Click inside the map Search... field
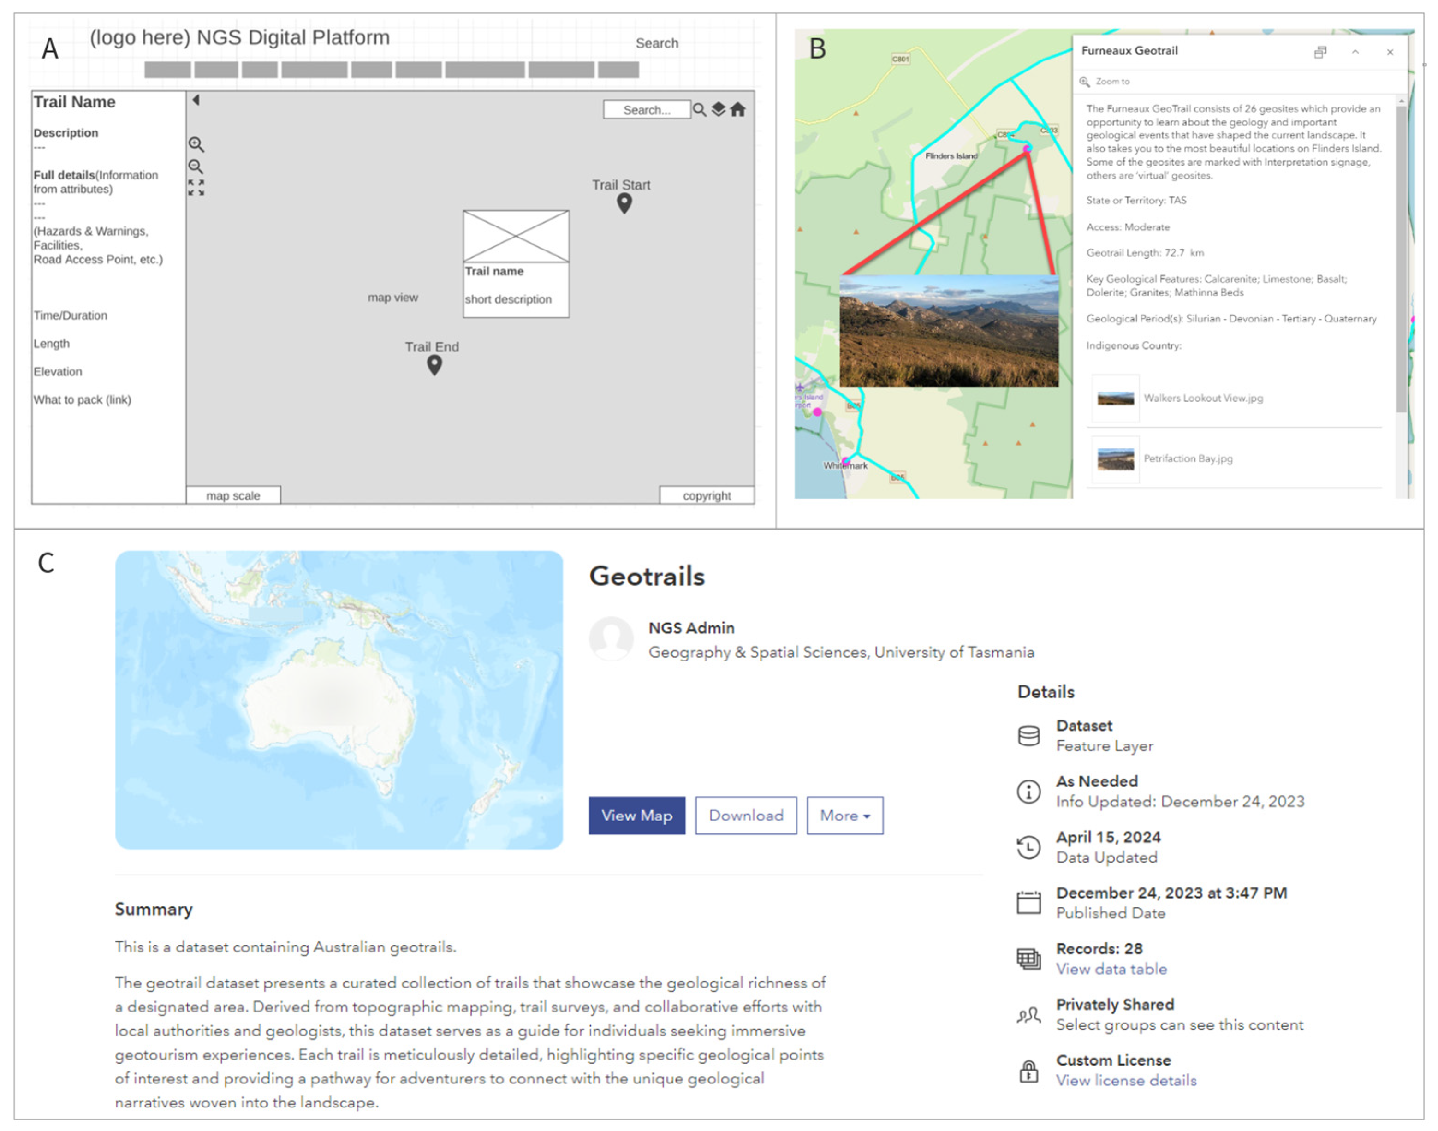This screenshot has height=1131, width=1438. tap(647, 110)
